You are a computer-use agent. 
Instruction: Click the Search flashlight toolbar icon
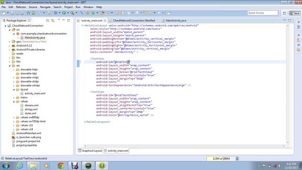[108, 13]
